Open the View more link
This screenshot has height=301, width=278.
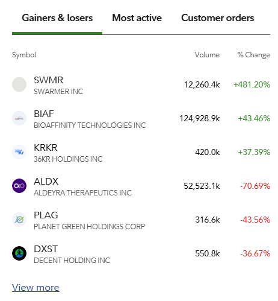coord(36,288)
